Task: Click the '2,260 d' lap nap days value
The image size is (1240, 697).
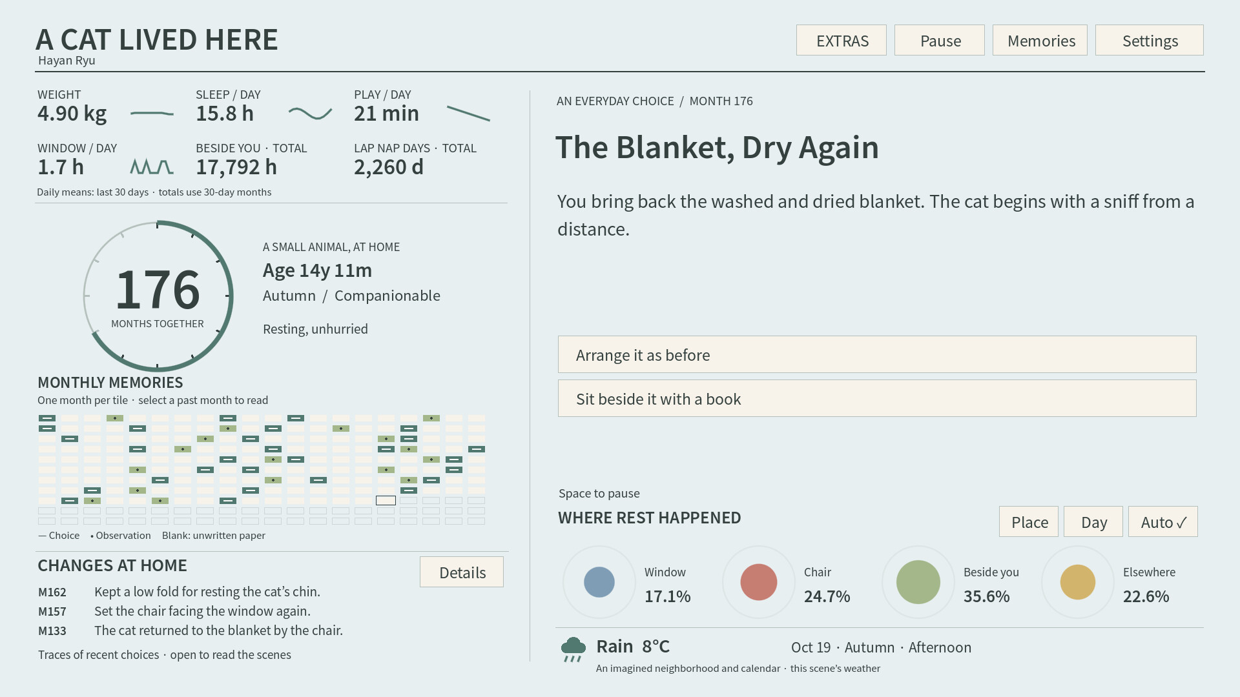Action: pos(389,167)
